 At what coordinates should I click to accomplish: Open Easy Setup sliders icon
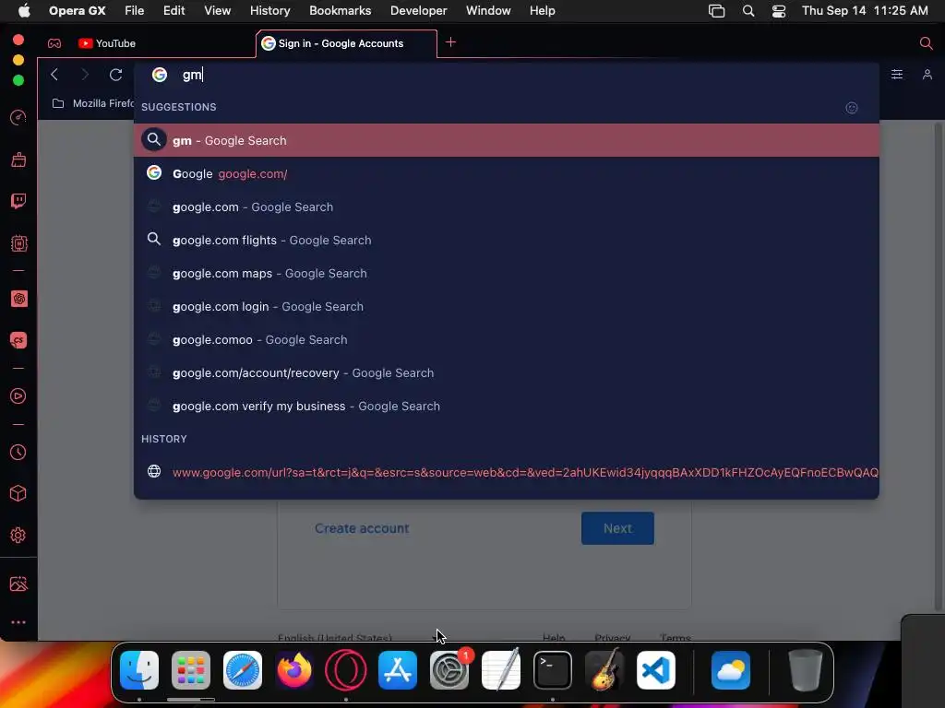click(897, 74)
